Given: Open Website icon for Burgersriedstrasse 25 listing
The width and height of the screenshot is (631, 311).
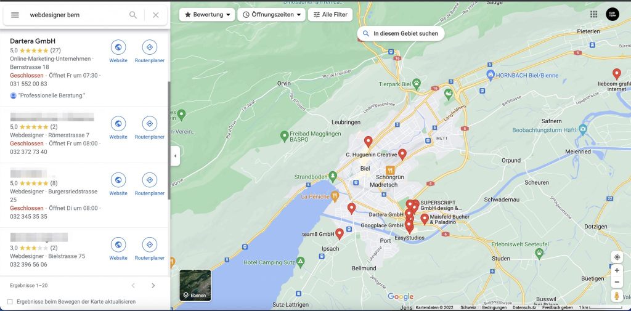Looking at the screenshot, I should click(118, 180).
